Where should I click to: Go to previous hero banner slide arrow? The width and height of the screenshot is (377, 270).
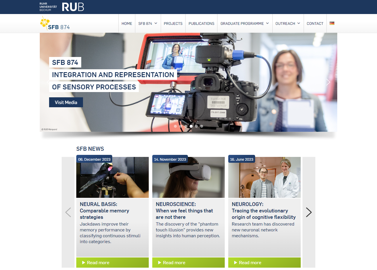tap(48, 82)
